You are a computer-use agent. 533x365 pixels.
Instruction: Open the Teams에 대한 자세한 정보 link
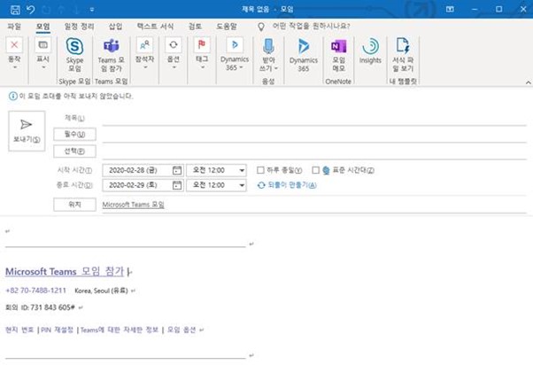pyautogui.click(x=120, y=330)
